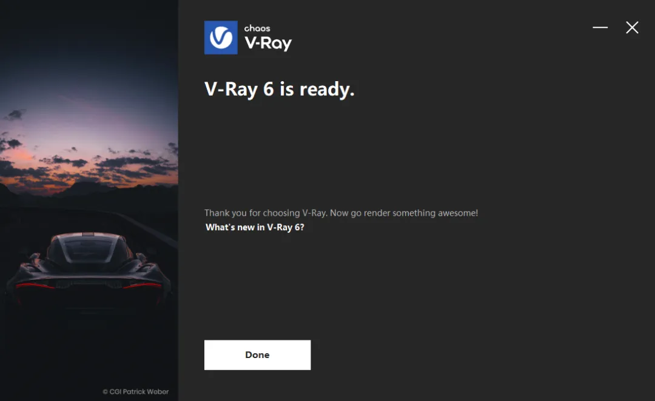This screenshot has height=401, width=655.
Task: Click the blue V-Ray logo icon
Action: [x=221, y=38]
